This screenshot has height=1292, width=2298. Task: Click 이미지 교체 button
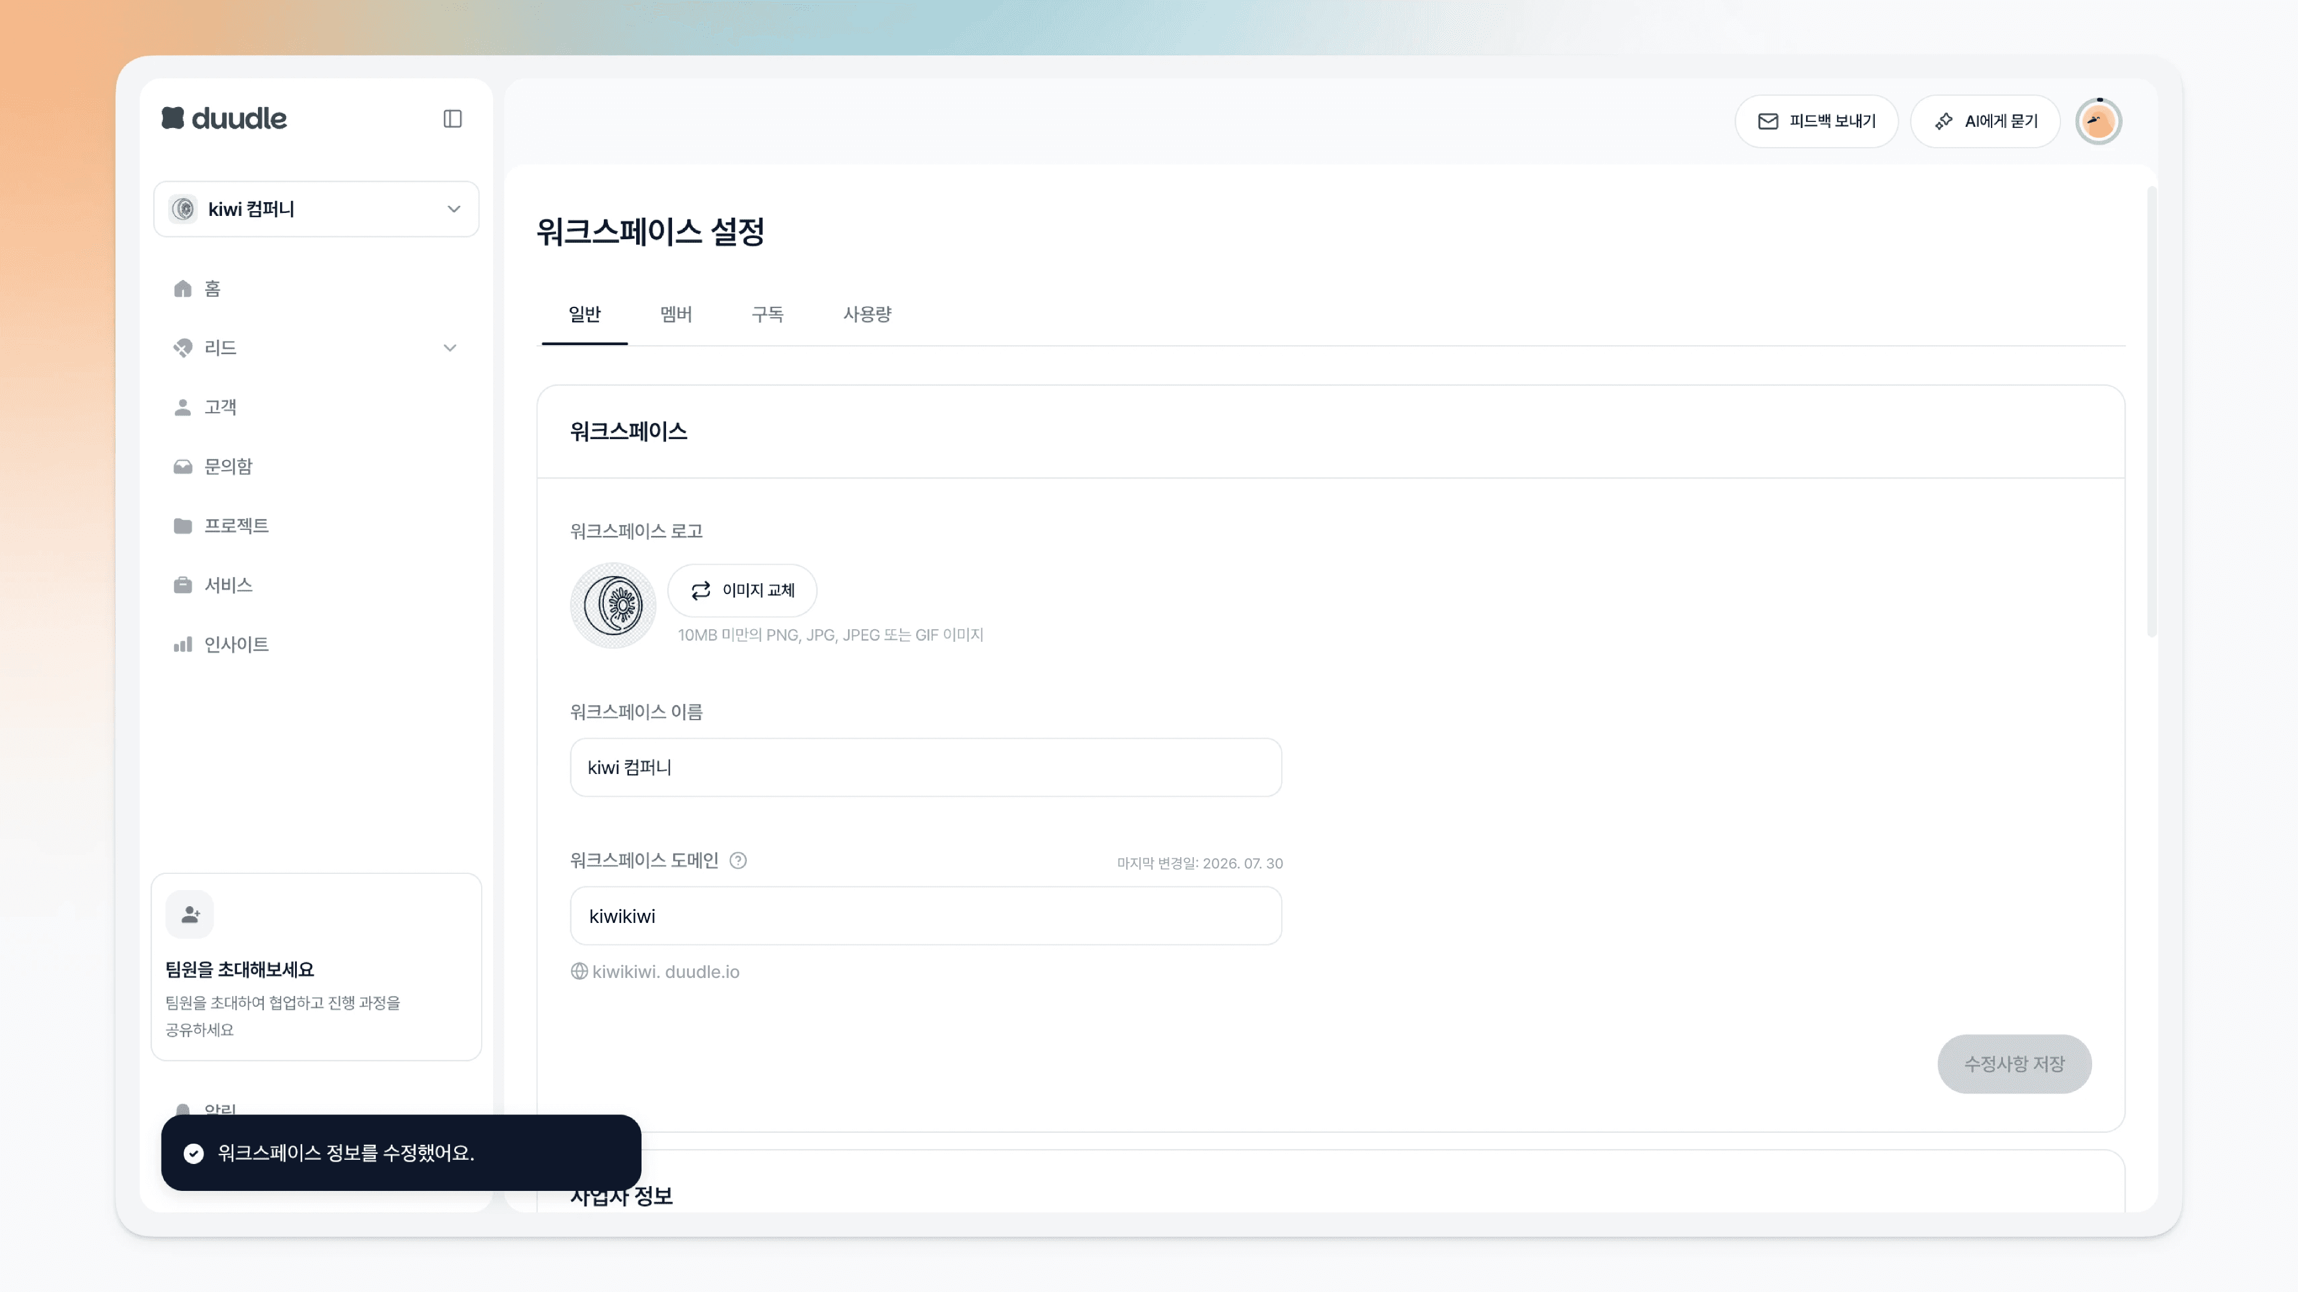coord(742,590)
